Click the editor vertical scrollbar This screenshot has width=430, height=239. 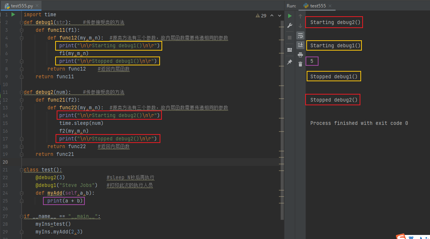[282, 120]
